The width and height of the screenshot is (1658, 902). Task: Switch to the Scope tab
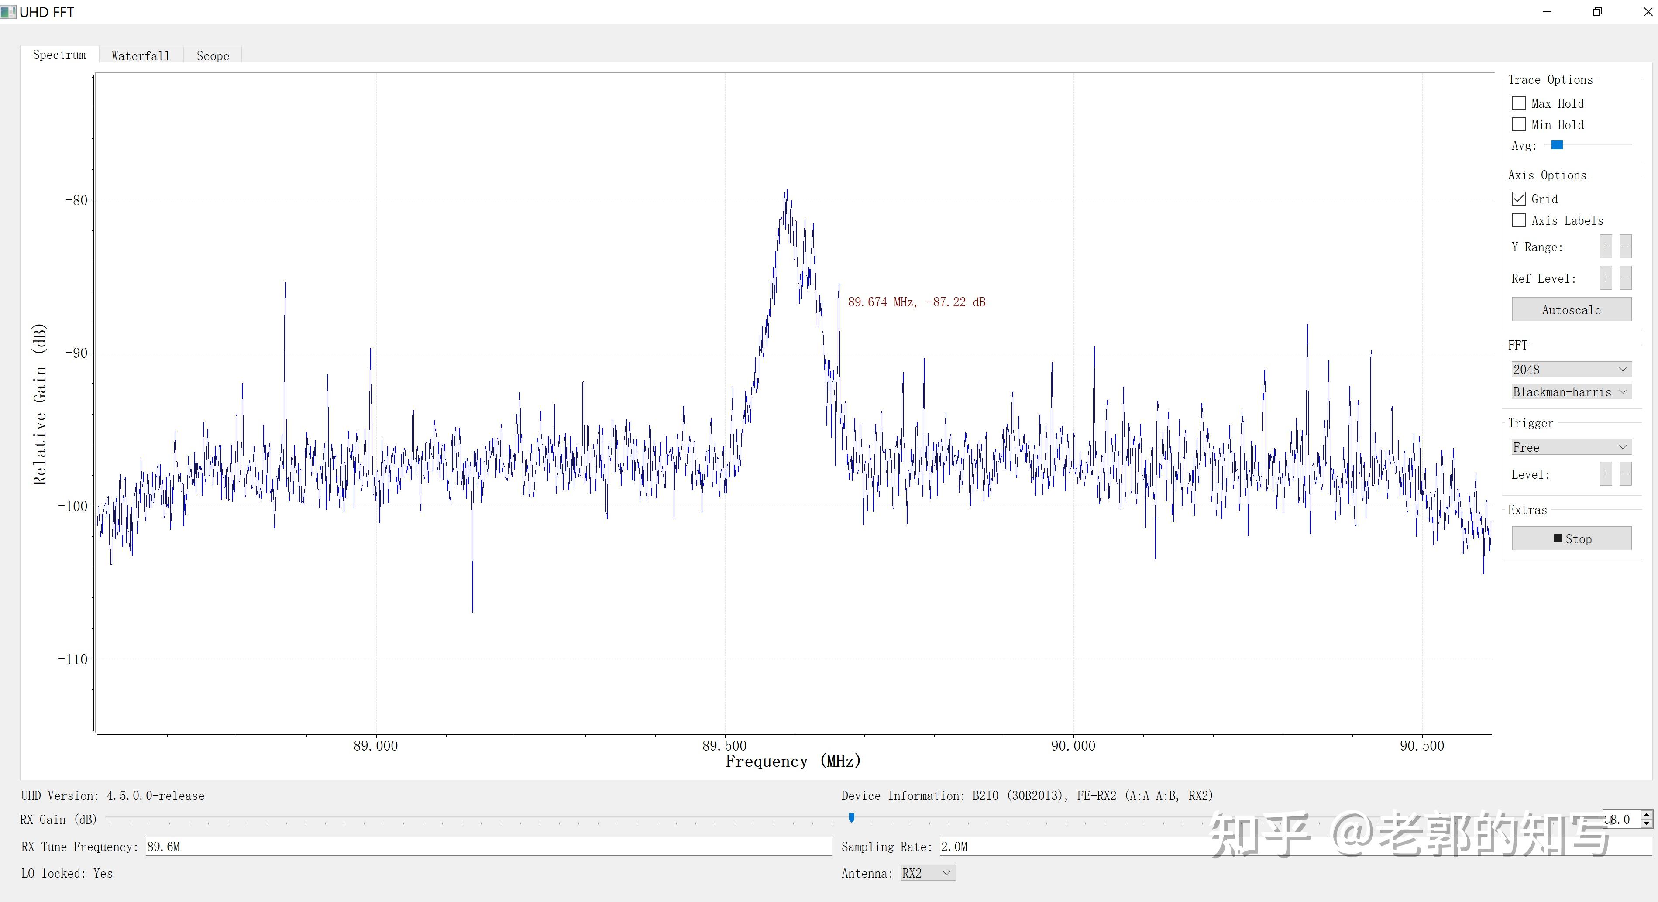[213, 56]
